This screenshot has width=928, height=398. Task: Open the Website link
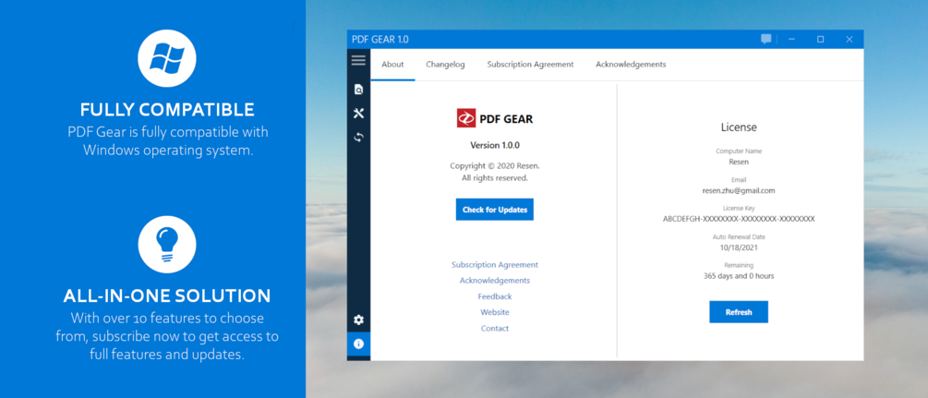(x=495, y=312)
